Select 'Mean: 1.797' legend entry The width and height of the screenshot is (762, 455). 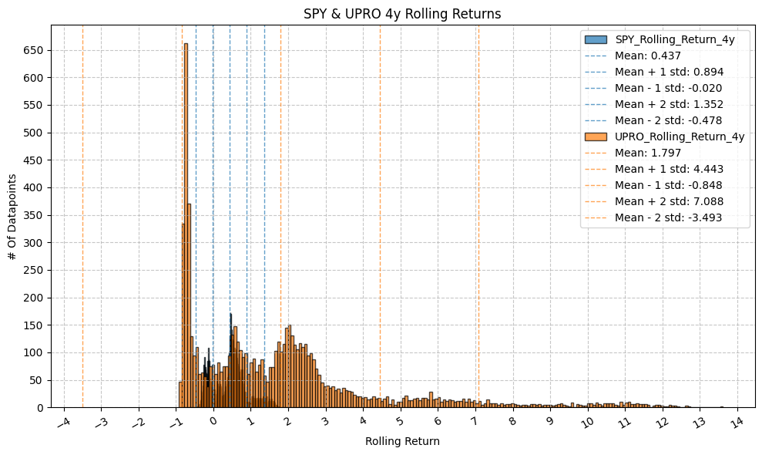(x=647, y=153)
